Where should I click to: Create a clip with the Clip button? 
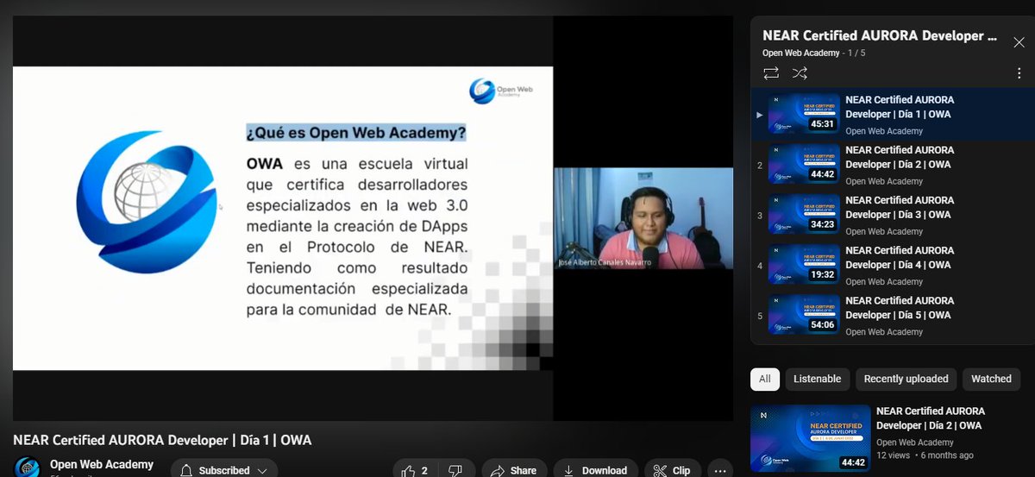tap(672, 470)
